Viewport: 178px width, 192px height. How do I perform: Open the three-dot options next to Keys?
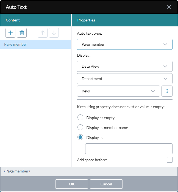[167, 91]
